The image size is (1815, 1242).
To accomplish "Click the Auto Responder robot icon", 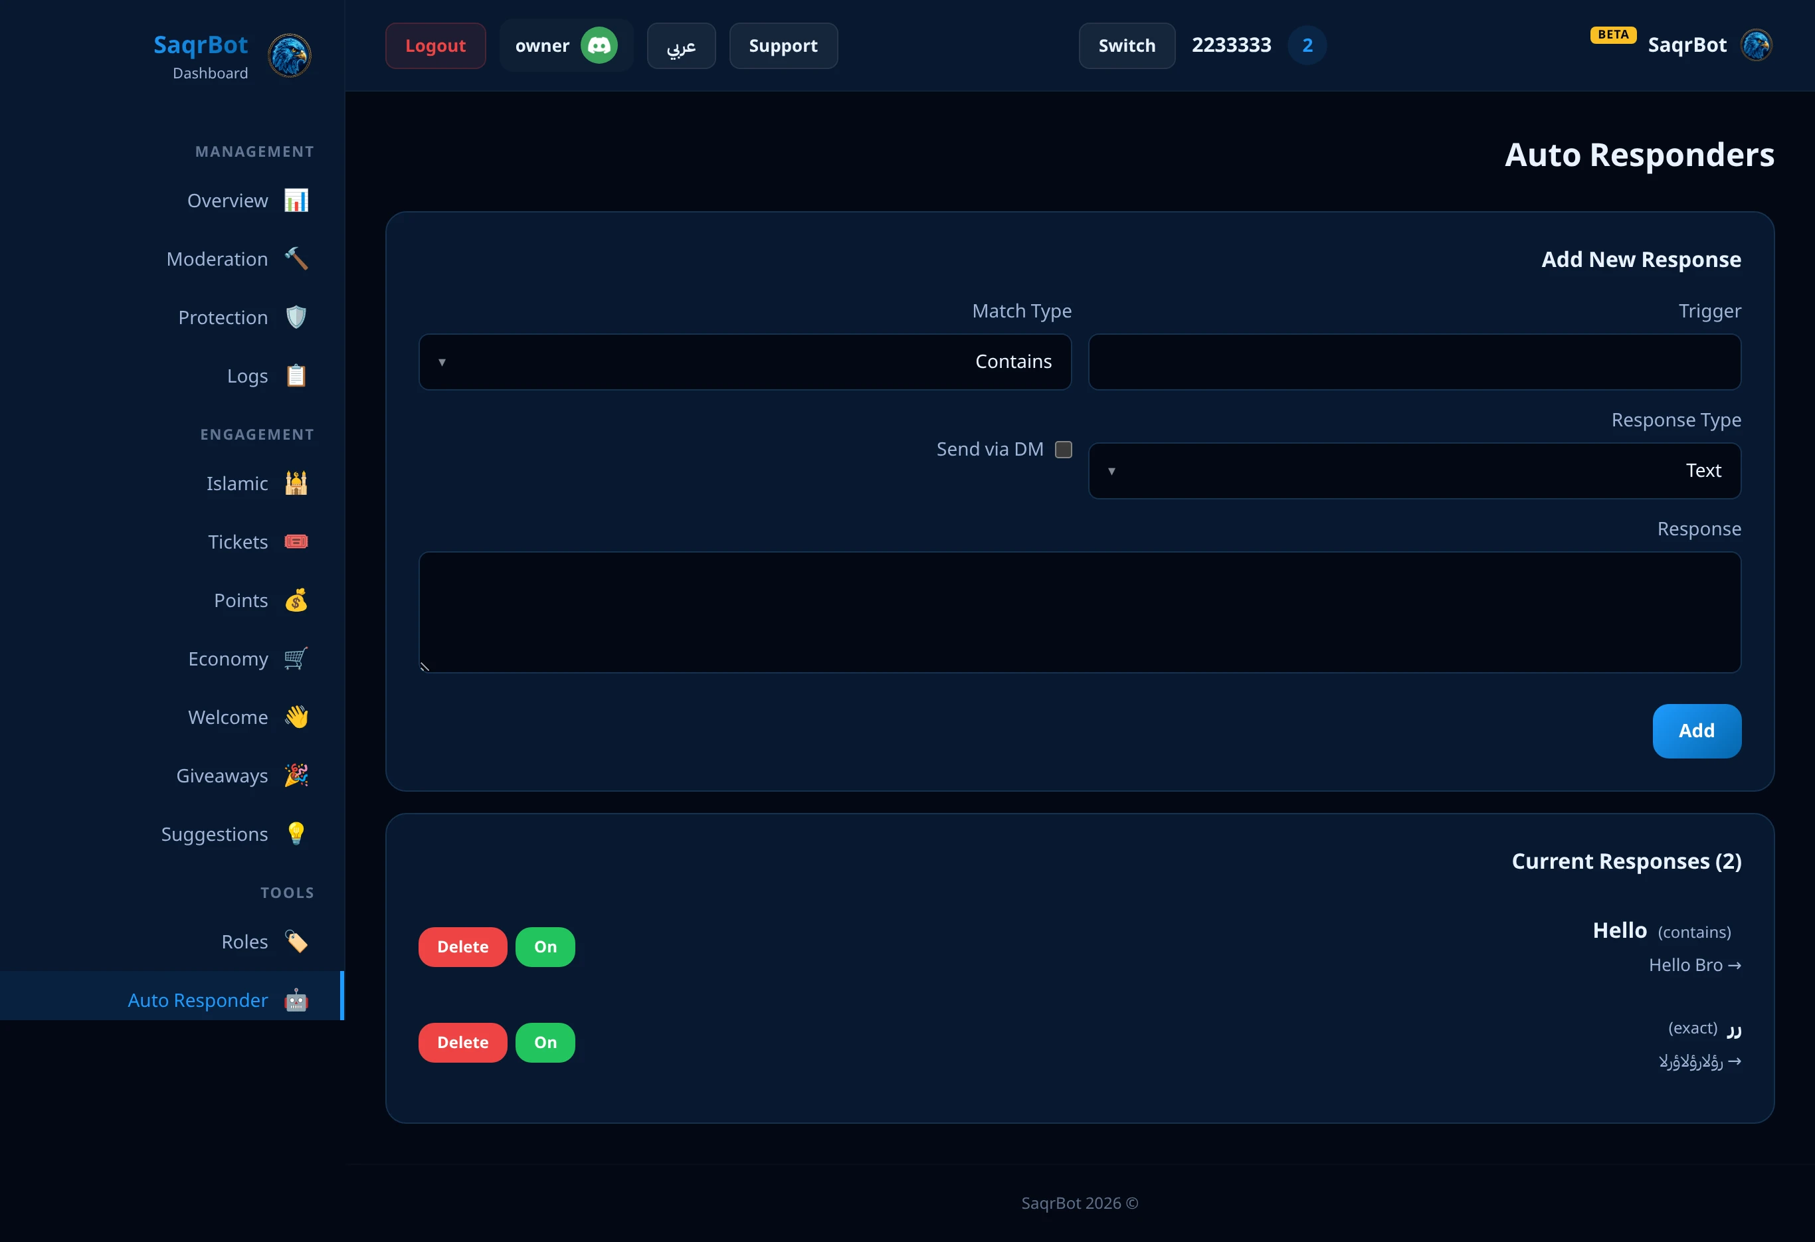I will pyautogui.click(x=296, y=1000).
